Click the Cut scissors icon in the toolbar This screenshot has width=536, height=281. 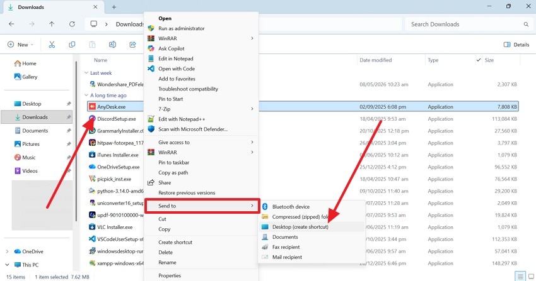pos(52,45)
